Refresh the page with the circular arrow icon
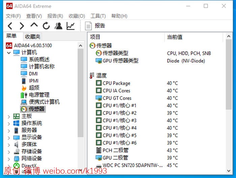 coord(46,26)
